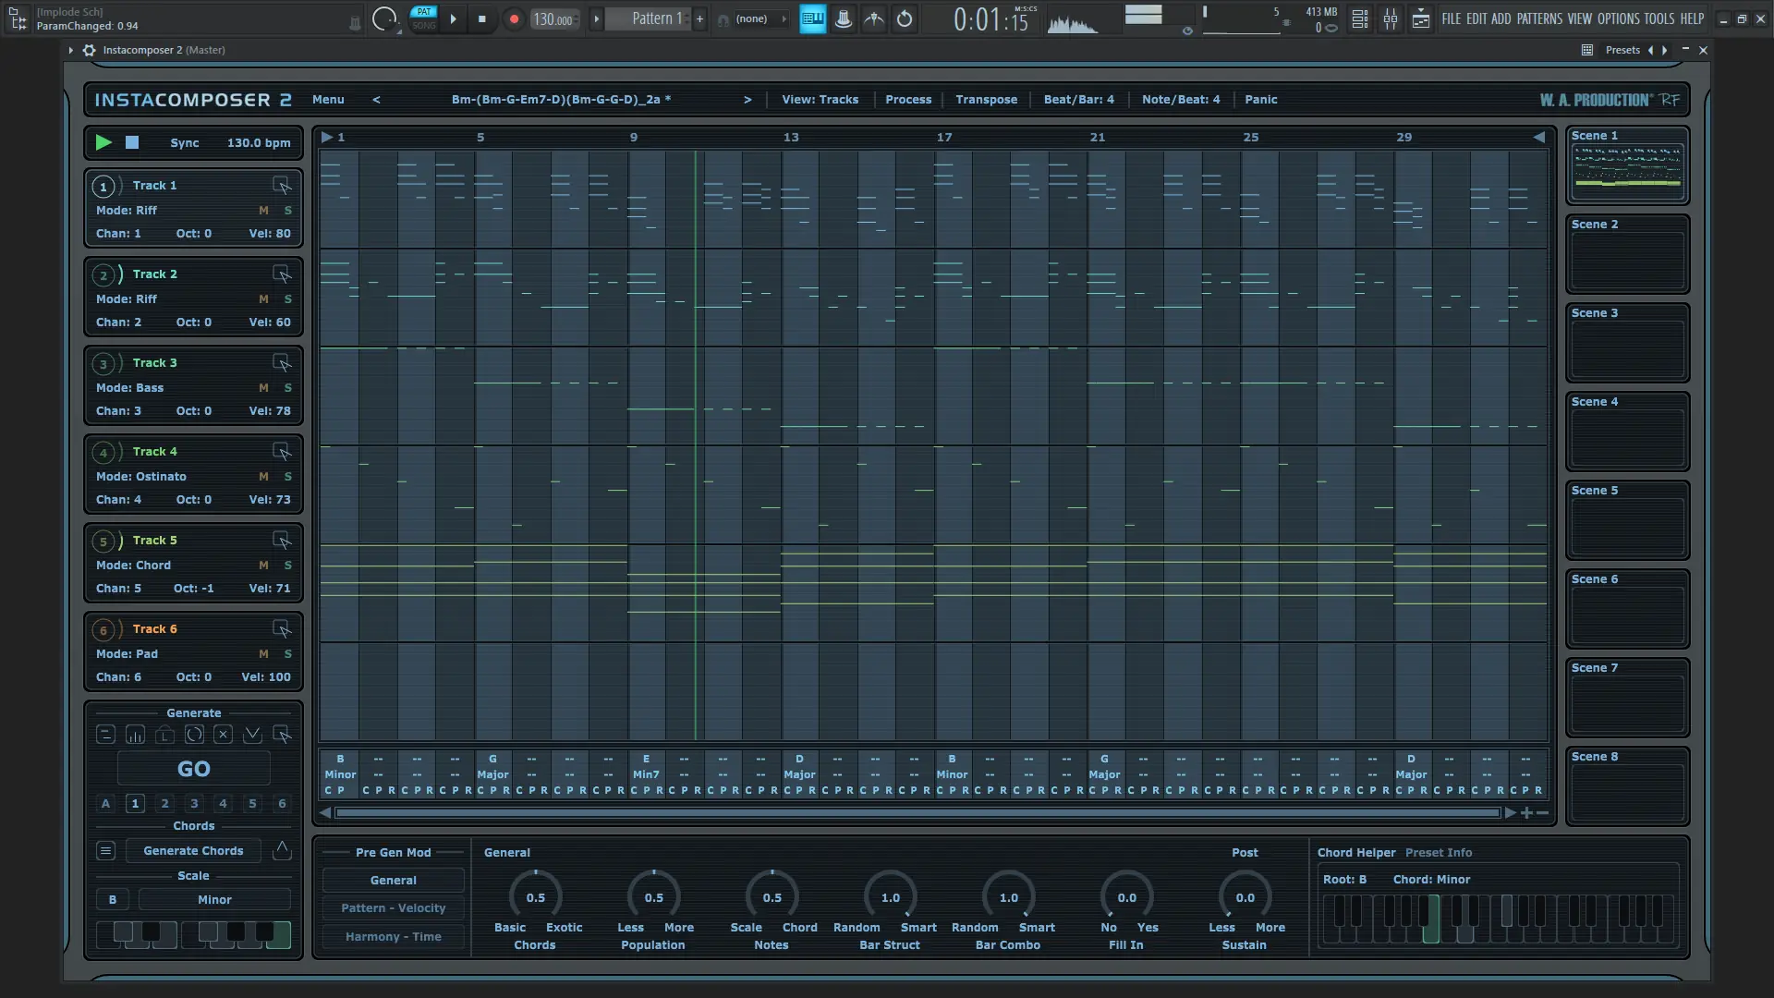Toggle the typing keyboard to piano icon
The height and width of the screenshot is (998, 1774).
click(812, 18)
